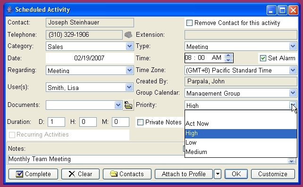Open Contacts with the Contacts button
The image size is (303, 187).
[x=127, y=174]
